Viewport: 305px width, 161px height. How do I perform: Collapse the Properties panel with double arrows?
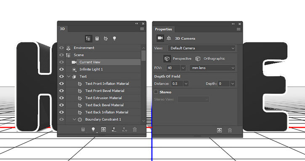[x=233, y=24]
